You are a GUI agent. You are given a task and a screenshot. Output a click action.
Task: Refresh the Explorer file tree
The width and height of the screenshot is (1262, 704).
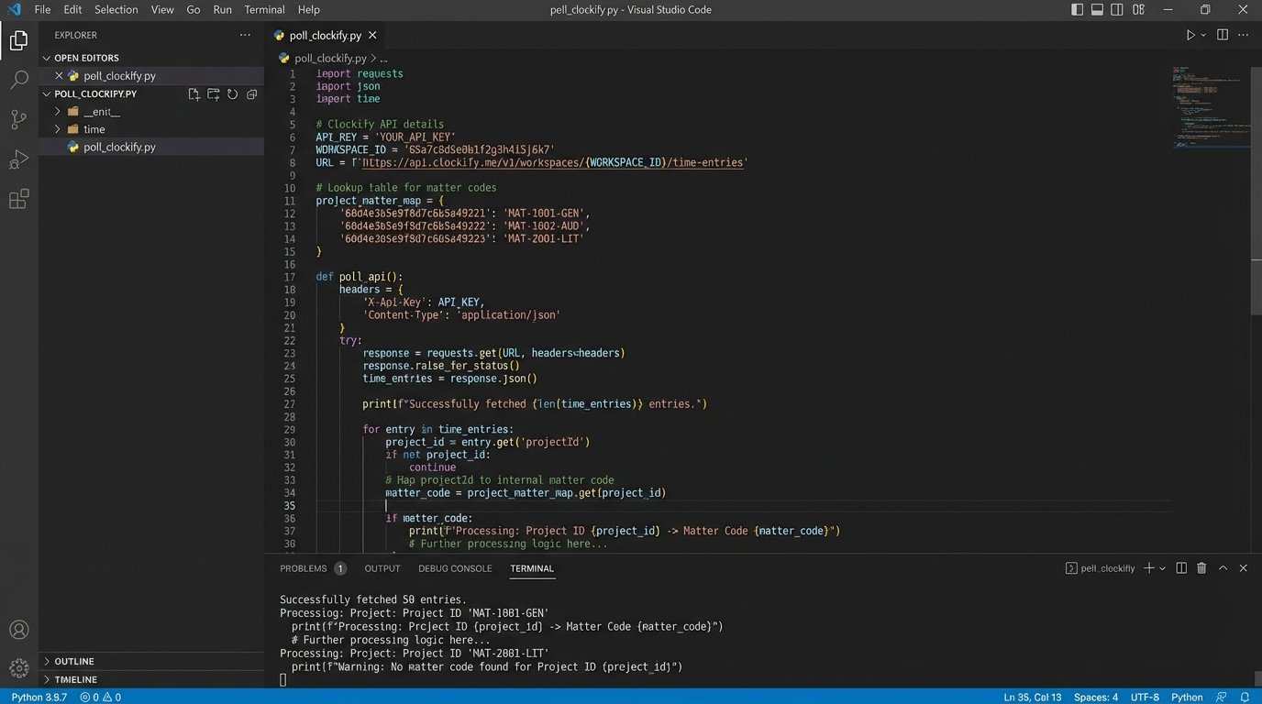(232, 94)
